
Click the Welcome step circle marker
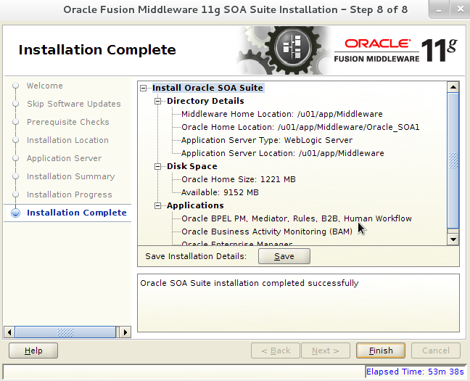[x=15, y=86]
